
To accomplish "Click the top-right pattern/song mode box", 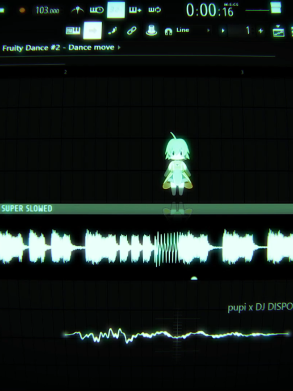I will coord(276,8).
